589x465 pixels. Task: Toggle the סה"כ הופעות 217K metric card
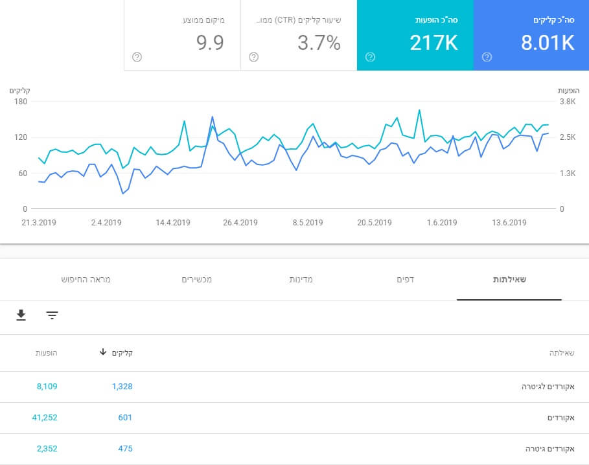click(415, 35)
